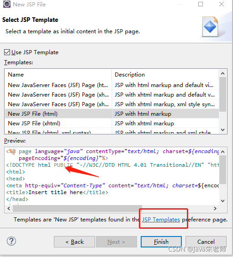The width and height of the screenshot is (233, 257).
Task: Click templates list scroll up arrow
Action: (223, 73)
